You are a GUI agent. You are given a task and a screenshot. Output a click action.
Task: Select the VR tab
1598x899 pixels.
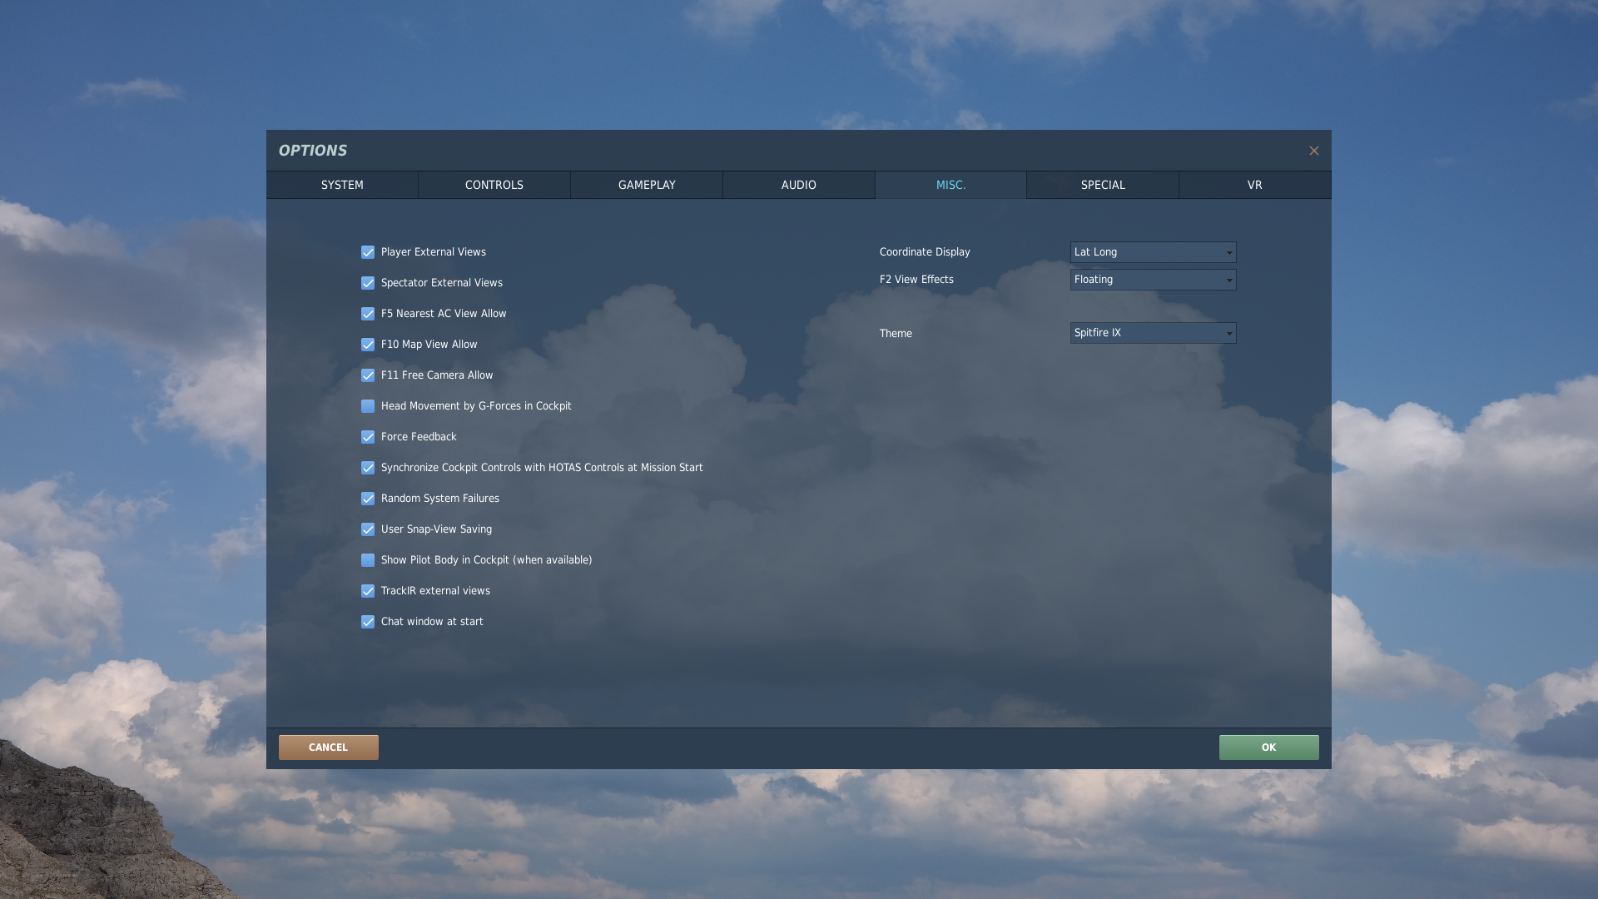(x=1254, y=185)
